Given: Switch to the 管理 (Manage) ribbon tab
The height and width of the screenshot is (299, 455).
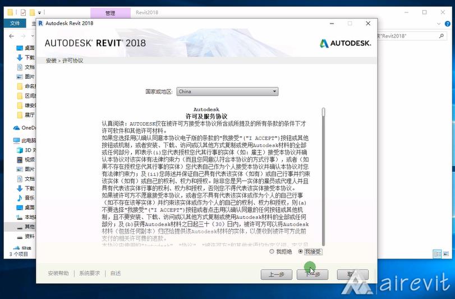Looking at the screenshot, I should 110,12.
